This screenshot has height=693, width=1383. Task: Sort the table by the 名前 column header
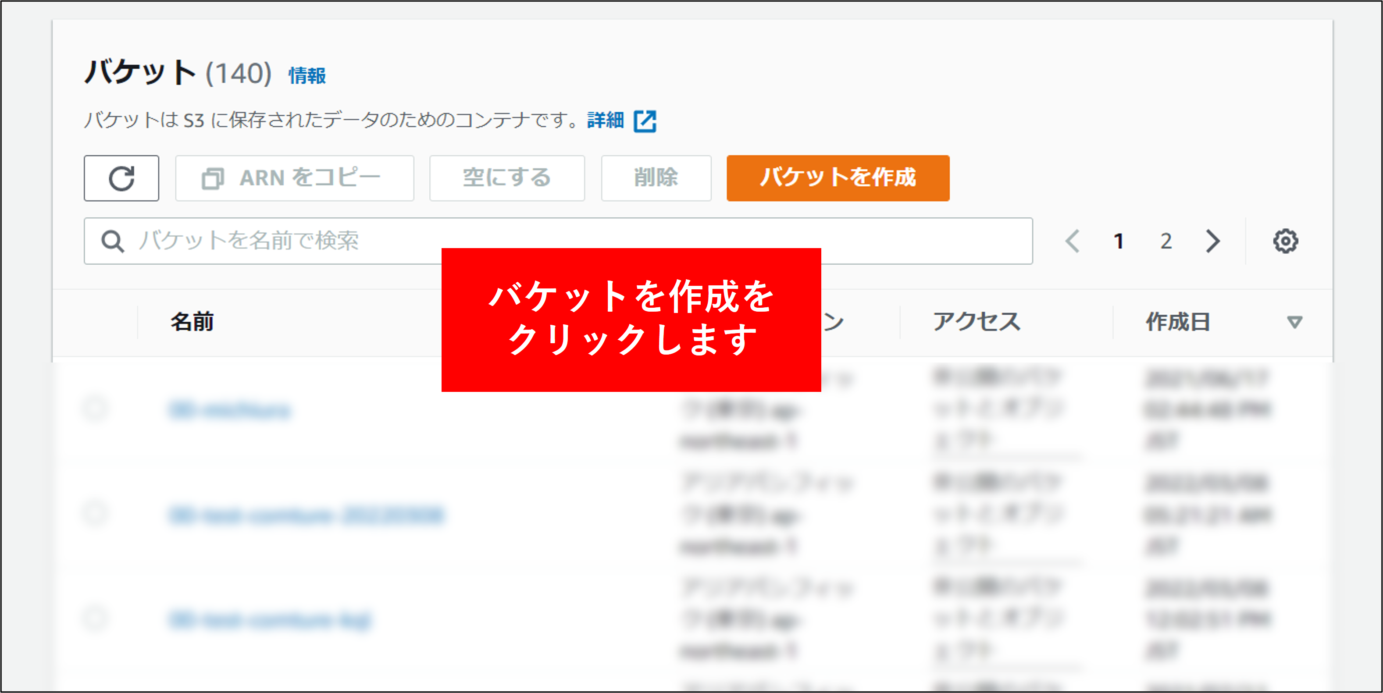(x=192, y=322)
